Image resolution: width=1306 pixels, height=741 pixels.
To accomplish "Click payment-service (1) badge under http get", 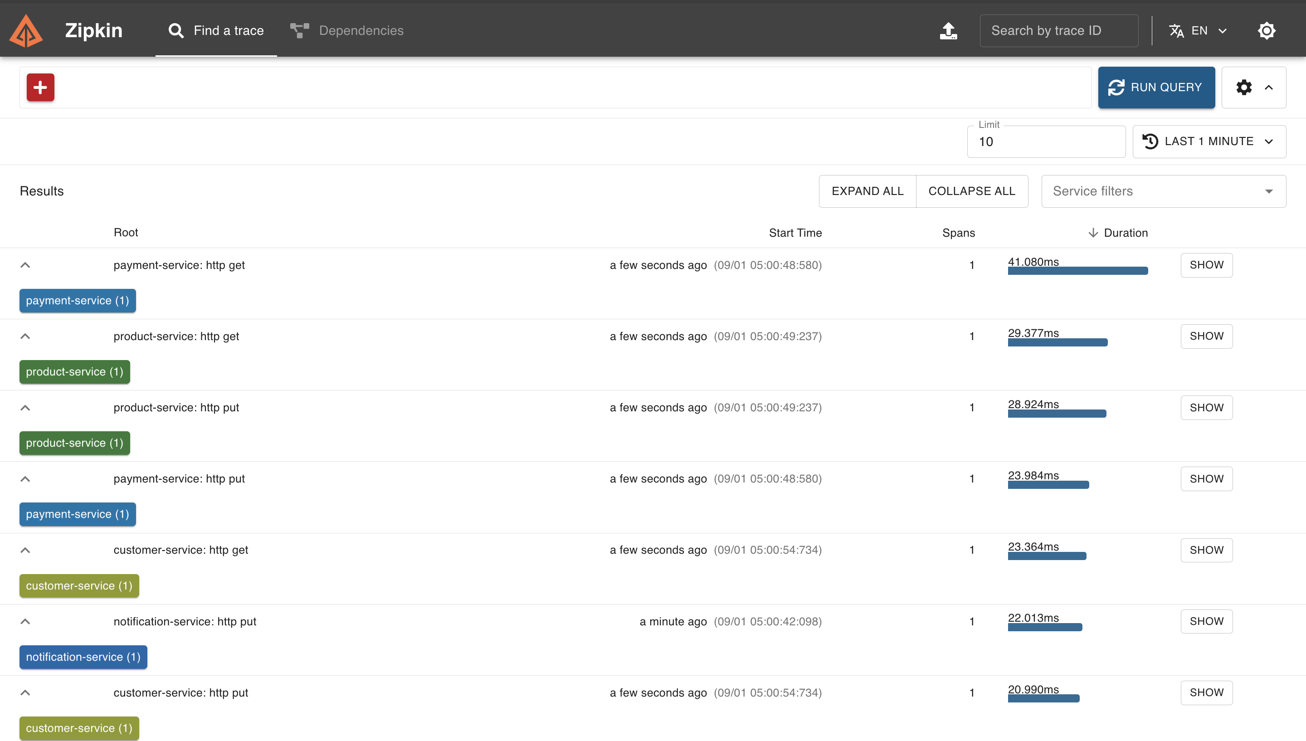I will tap(78, 301).
